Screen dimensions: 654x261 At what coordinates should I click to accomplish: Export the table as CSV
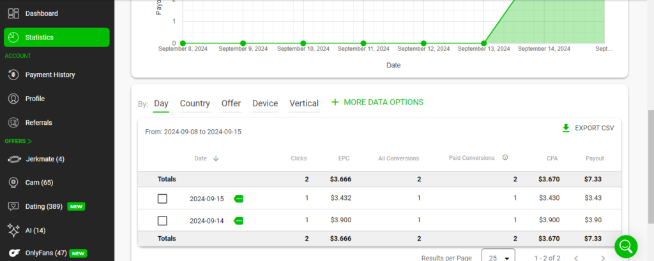pos(588,128)
